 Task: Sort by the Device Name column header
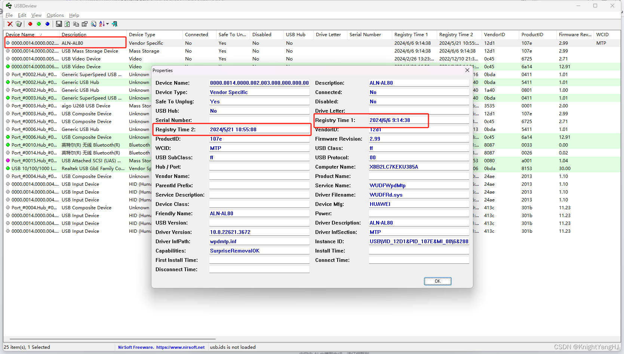[31, 34]
